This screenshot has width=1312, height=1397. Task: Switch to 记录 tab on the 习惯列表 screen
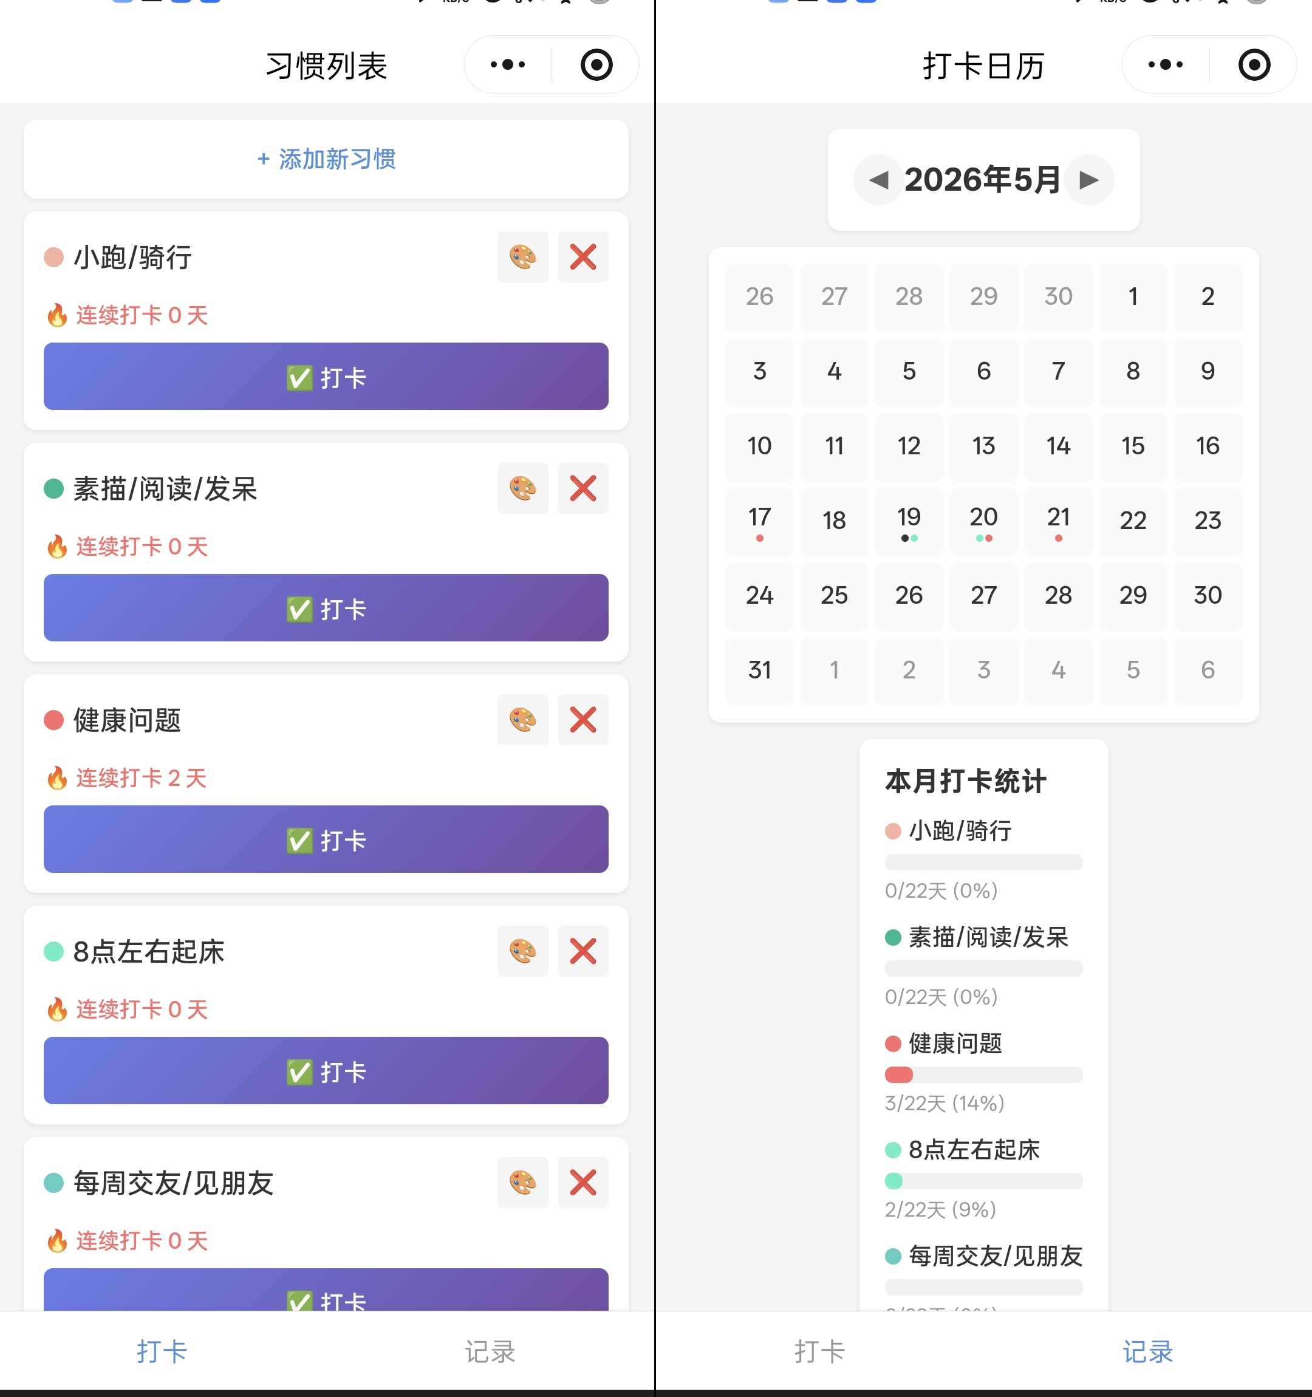(x=490, y=1351)
